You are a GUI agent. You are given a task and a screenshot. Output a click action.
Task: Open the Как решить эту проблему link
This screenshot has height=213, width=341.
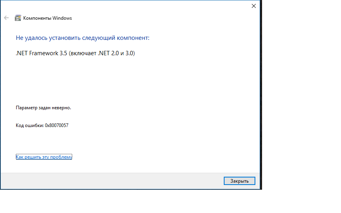[44, 157]
